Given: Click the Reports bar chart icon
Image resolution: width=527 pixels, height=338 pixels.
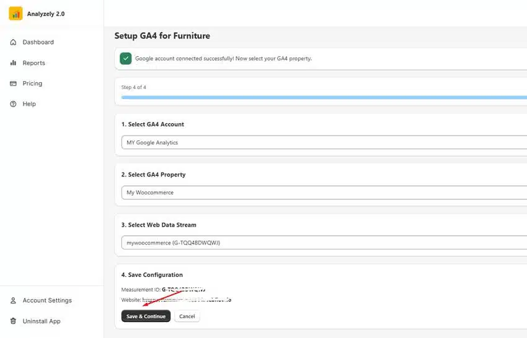Looking at the screenshot, I should click(x=13, y=63).
